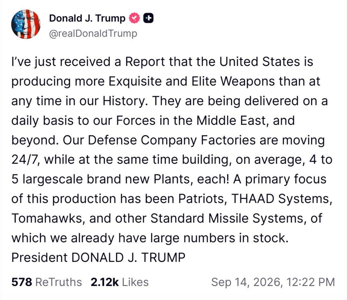Click the Likes label
The width and height of the screenshot is (347, 300).
tap(135, 282)
